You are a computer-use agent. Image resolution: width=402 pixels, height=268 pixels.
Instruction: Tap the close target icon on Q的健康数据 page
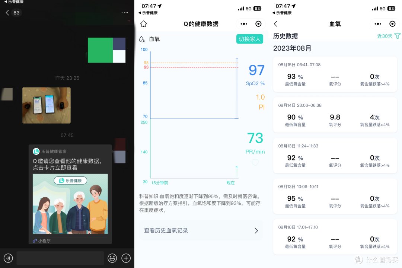(x=258, y=24)
